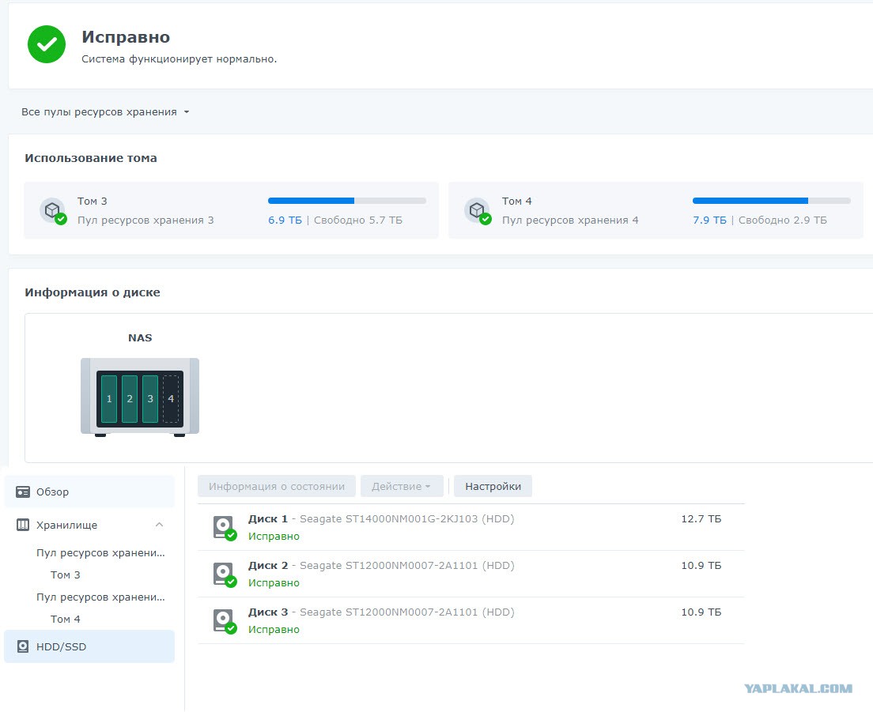Open the Действие dropdown menu

click(x=402, y=486)
